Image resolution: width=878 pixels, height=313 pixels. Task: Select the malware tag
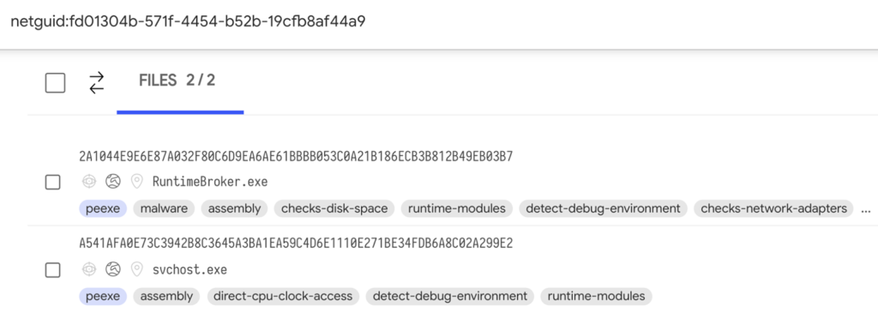click(x=164, y=209)
